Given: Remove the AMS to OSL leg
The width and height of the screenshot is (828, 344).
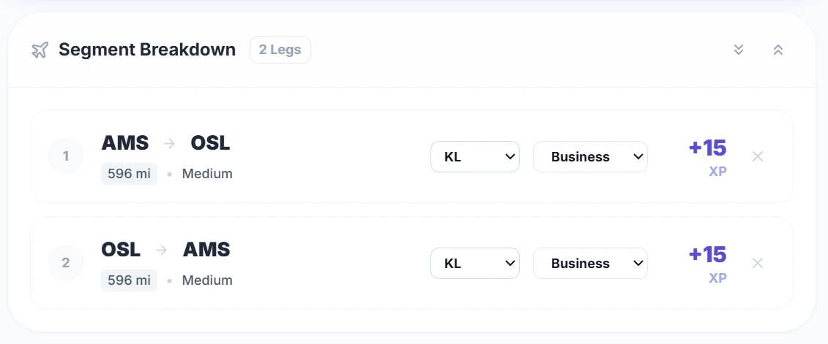Looking at the screenshot, I should (x=758, y=156).
